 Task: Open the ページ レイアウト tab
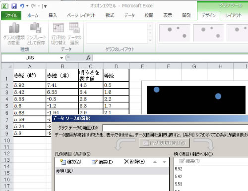click(81, 15)
